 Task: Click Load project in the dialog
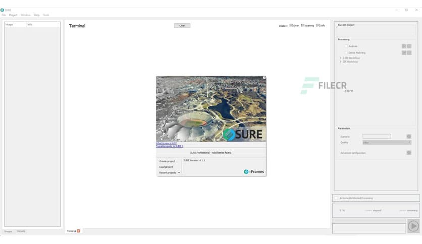(x=166, y=167)
